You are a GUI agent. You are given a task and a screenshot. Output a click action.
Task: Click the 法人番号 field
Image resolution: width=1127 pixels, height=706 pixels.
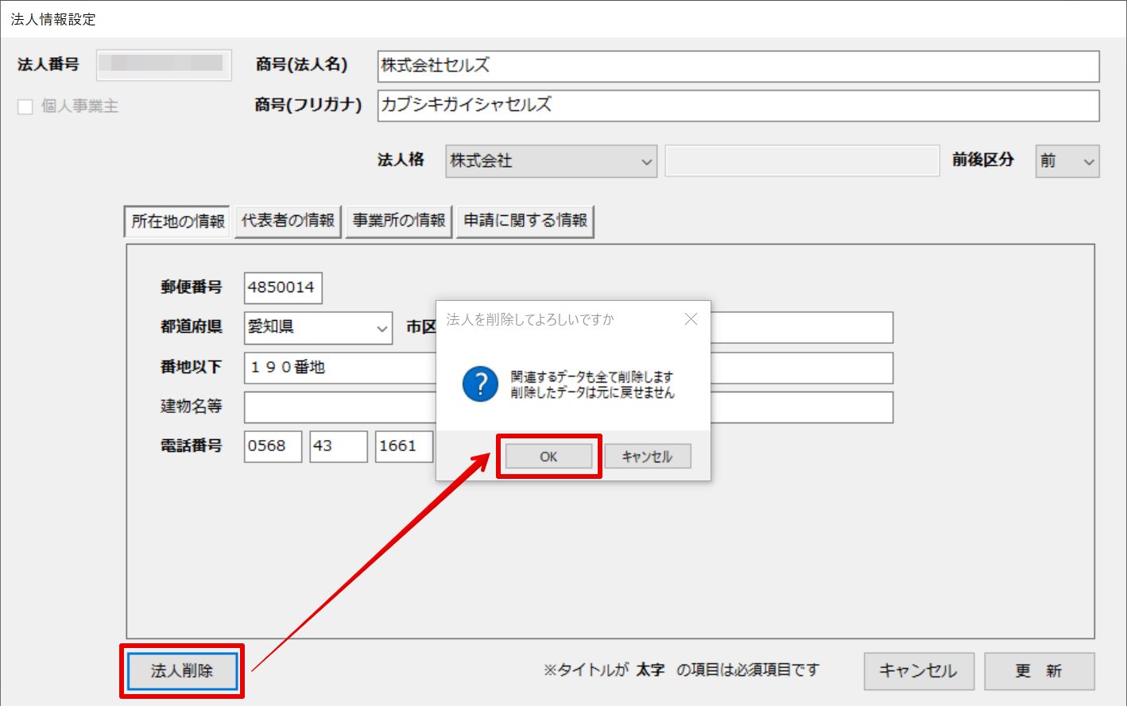point(165,65)
